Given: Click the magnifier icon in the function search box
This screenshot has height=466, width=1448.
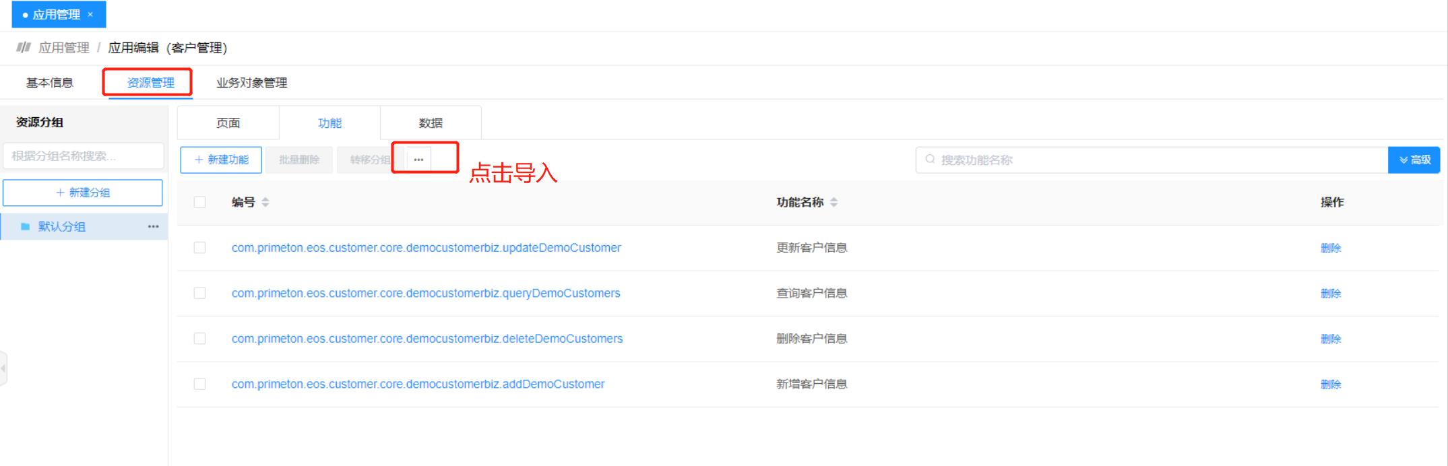Looking at the screenshot, I should [930, 160].
